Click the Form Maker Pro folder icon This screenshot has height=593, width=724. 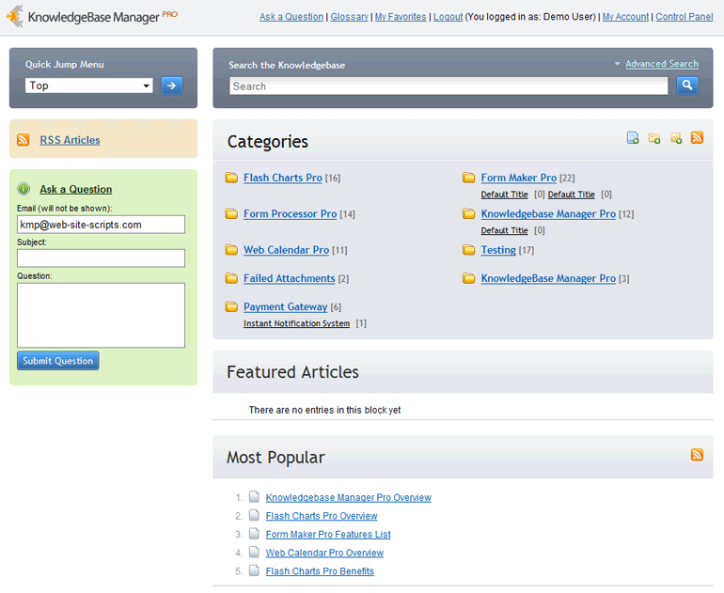pos(468,178)
